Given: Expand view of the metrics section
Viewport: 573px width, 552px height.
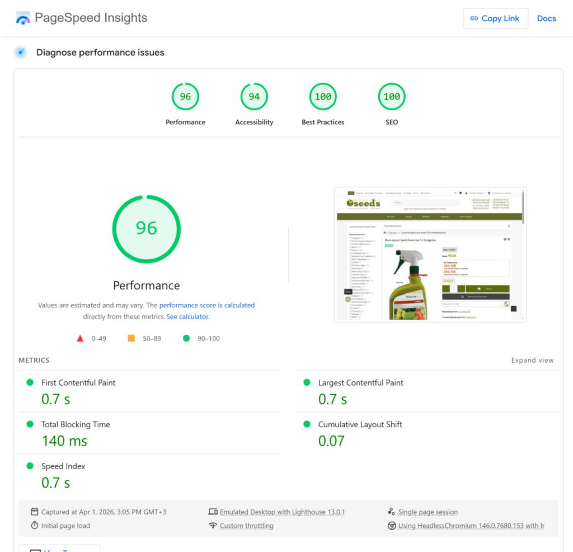Looking at the screenshot, I should click(532, 360).
